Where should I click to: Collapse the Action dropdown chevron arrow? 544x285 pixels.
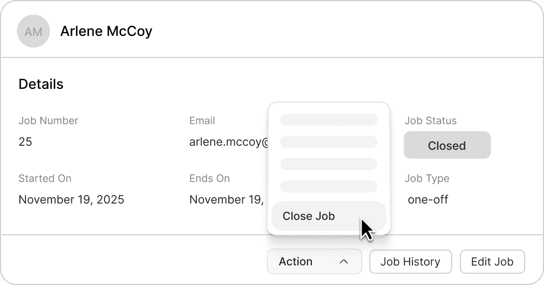[x=343, y=262]
